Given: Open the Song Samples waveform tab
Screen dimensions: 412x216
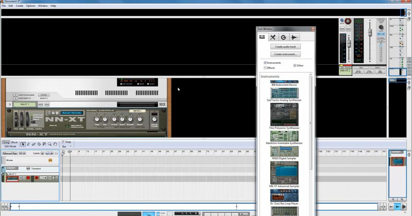Looking at the screenshot, I should pyautogui.click(x=295, y=38).
